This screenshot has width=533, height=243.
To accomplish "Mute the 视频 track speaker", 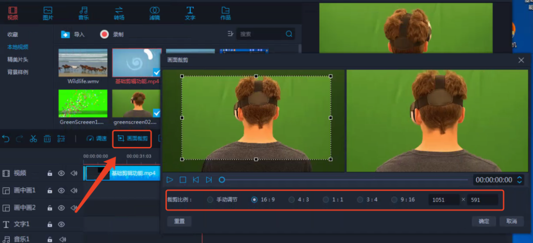I will pos(74,174).
